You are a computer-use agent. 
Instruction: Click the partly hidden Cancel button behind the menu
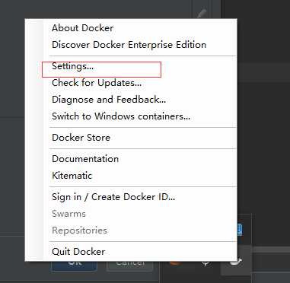pos(130,266)
